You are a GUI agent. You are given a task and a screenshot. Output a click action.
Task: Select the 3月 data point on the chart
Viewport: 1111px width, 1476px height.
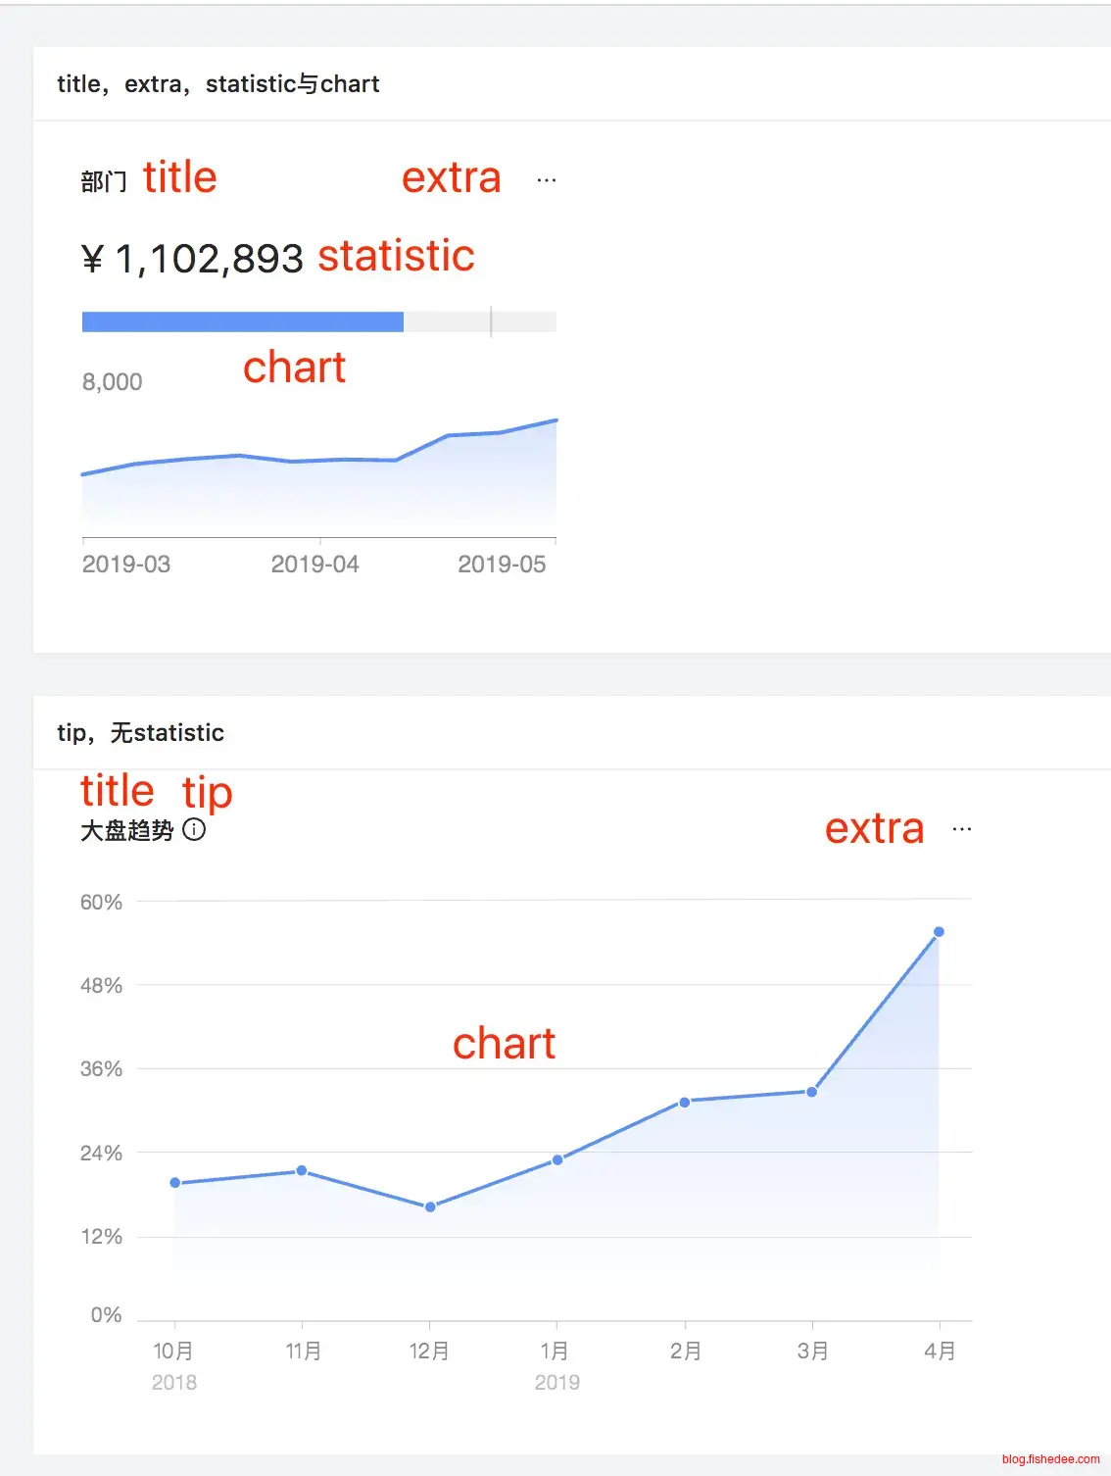[x=812, y=1092]
